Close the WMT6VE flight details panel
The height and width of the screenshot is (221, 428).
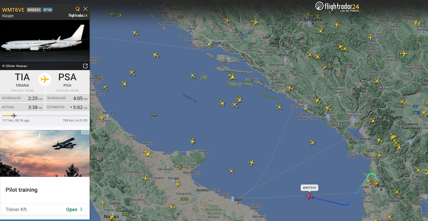[x=86, y=9]
